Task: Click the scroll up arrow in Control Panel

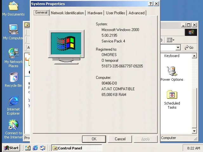Action: click(194, 56)
